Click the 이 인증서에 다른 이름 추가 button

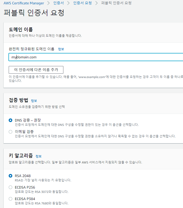(x=36, y=70)
